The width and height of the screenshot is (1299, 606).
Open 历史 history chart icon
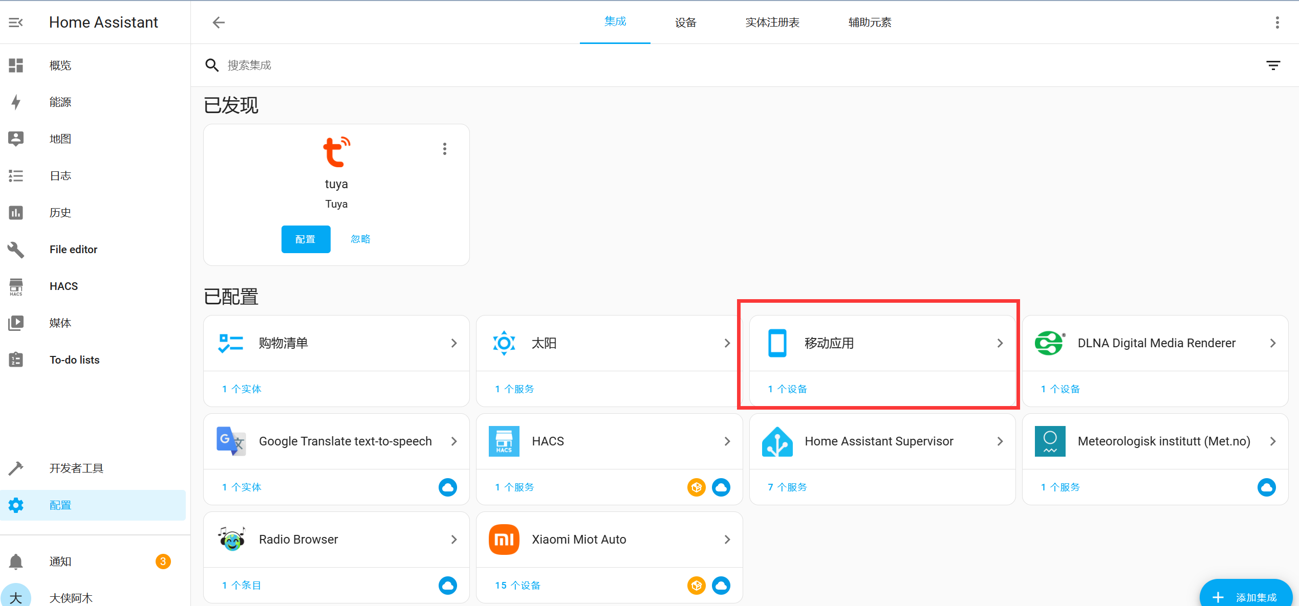pyautogui.click(x=16, y=213)
